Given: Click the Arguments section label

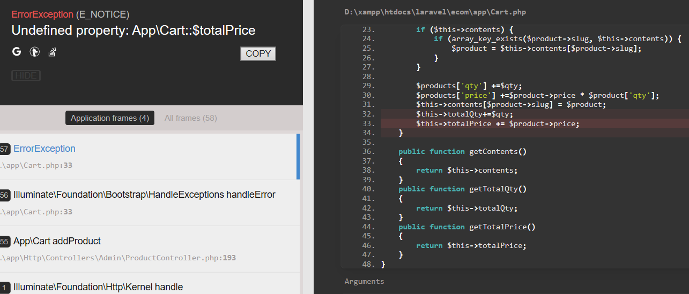Looking at the screenshot, I should click(365, 281).
